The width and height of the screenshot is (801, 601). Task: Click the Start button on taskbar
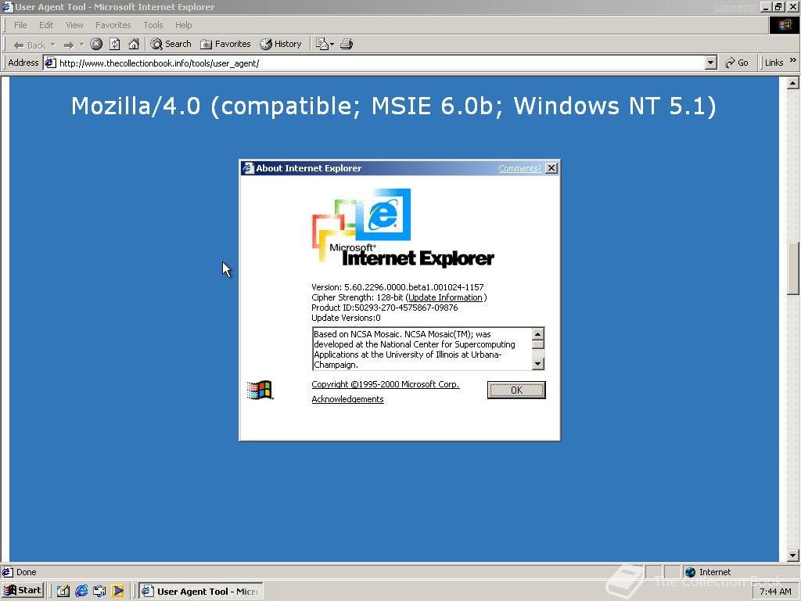pos(23,590)
